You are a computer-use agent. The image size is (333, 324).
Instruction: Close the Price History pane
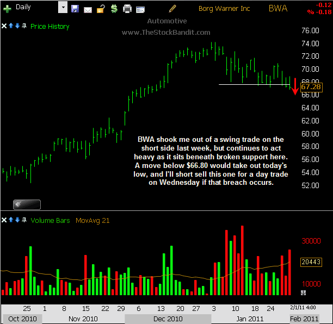pos(4,26)
